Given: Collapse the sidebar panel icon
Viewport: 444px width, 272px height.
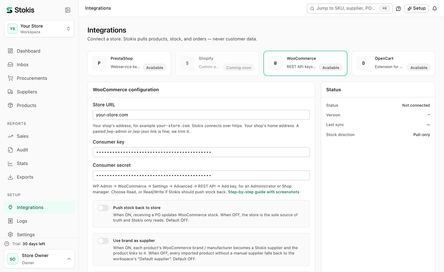Looking at the screenshot, I should [x=68, y=10].
